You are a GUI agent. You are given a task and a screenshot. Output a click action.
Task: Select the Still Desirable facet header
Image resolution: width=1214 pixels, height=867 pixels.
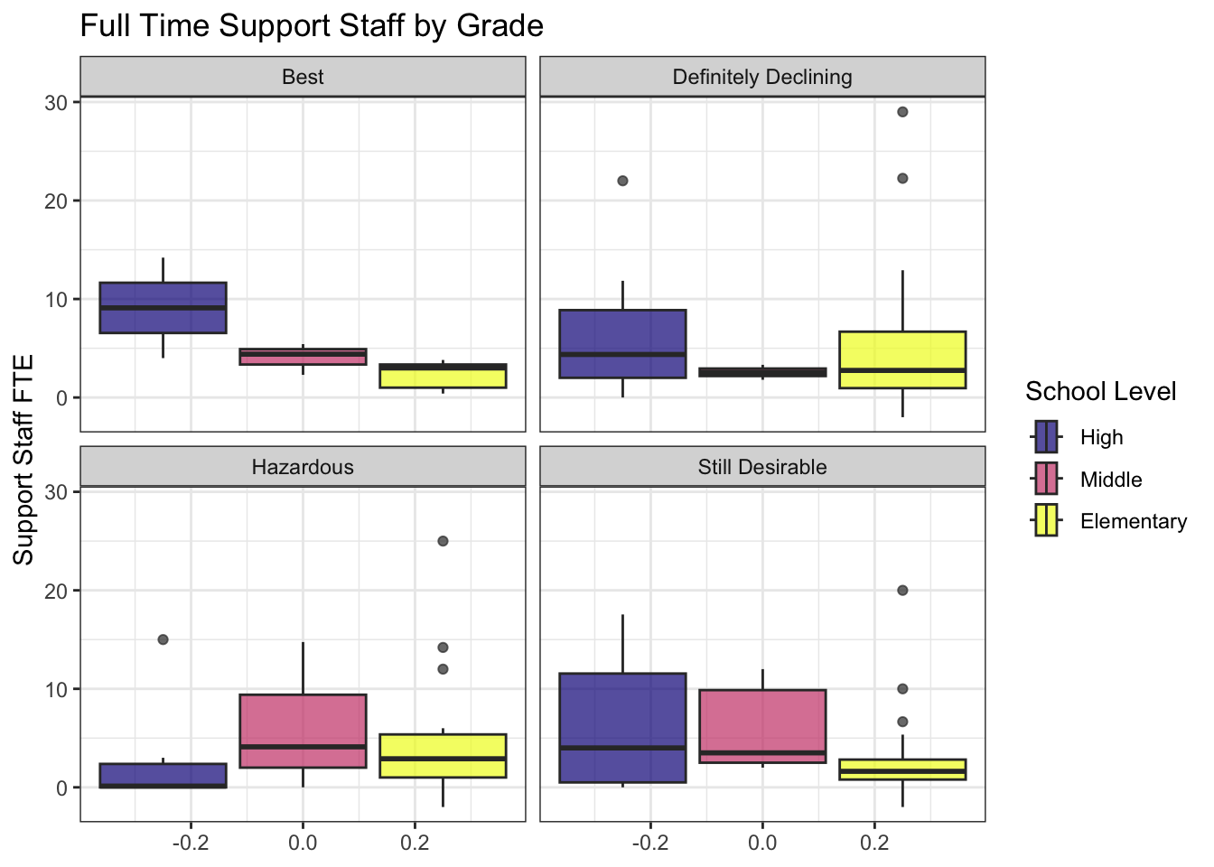[x=762, y=467]
